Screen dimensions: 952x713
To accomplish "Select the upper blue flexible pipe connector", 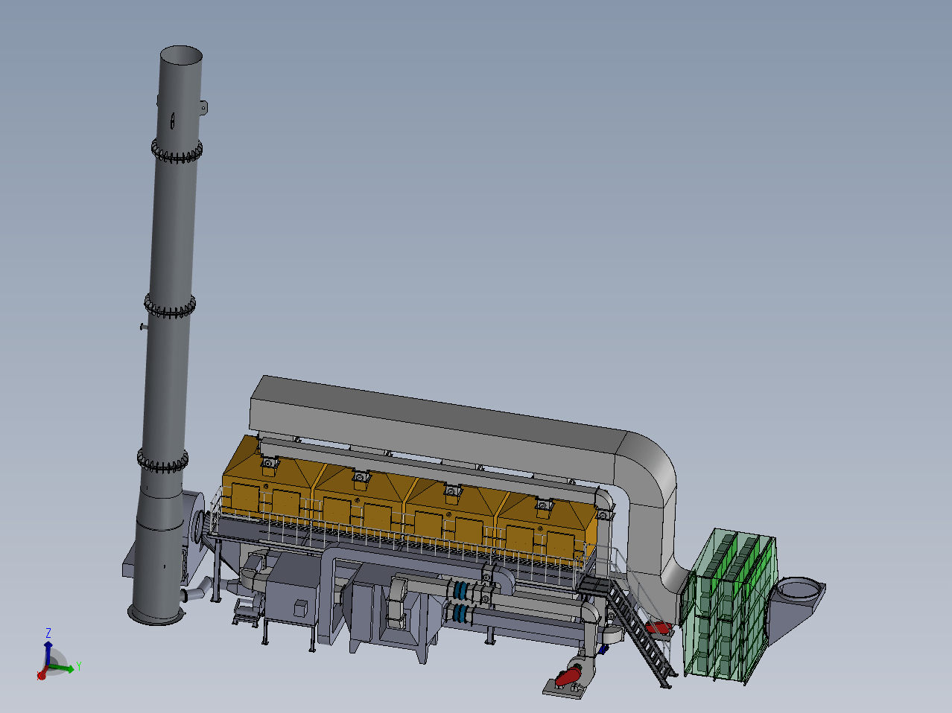I will point(460,590).
